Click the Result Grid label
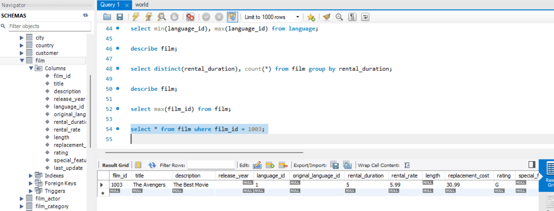The width and height of the screenshot is (554, 211). pyautogui.click(x=115, y=165)
